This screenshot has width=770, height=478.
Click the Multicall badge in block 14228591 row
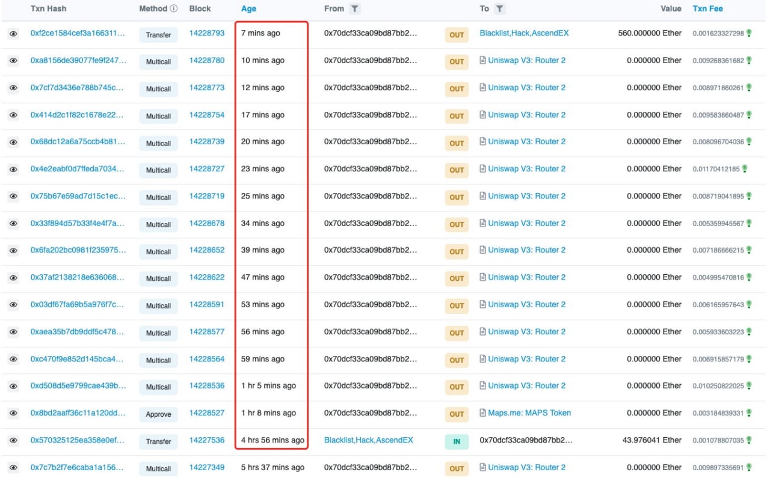[x=159, y=306]
